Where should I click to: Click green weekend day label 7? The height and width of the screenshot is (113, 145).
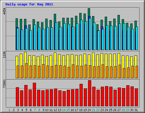click(35, 110)
